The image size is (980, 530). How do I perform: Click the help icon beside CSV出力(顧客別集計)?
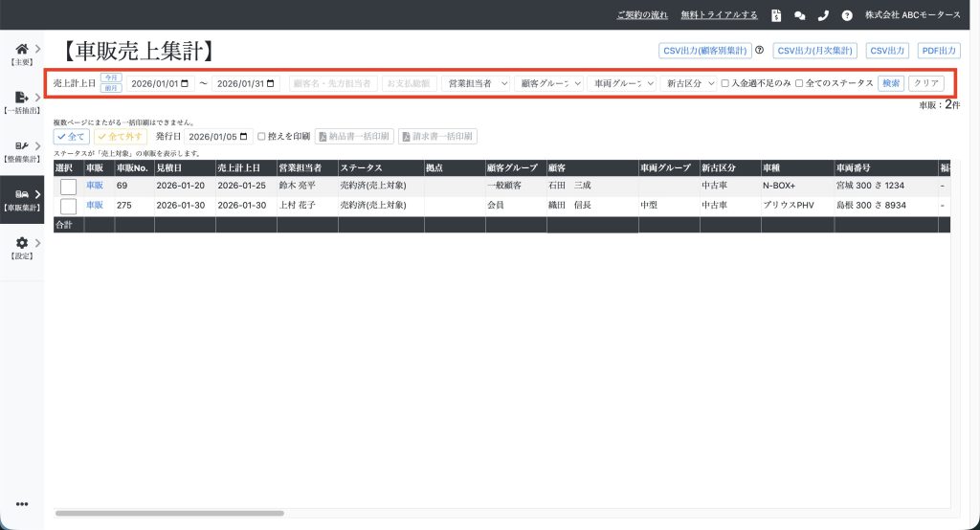click(759, 51)
